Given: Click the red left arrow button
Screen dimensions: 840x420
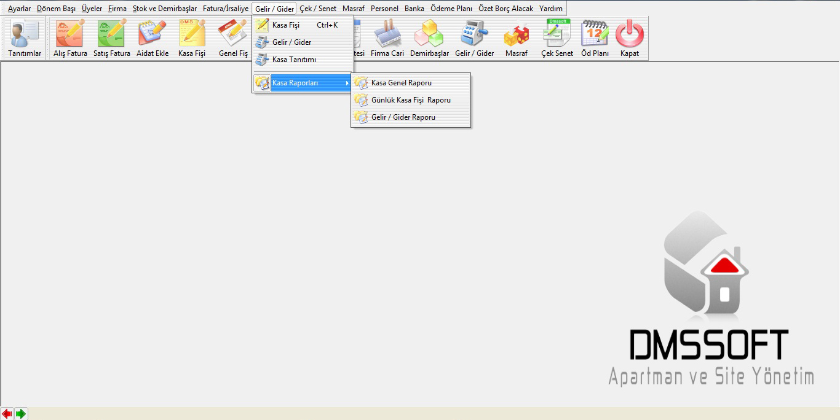Looking at the screenshot, I should pos(7,414).
